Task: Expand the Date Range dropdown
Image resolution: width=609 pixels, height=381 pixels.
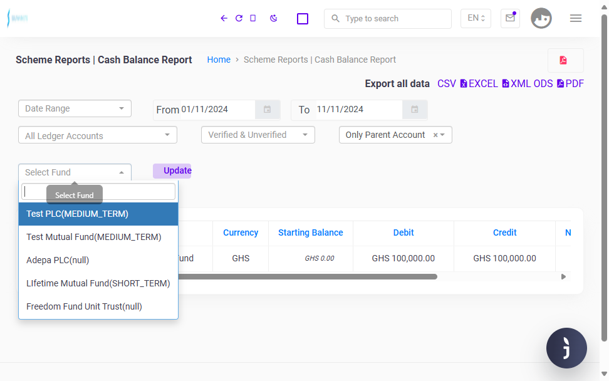Action: click(75, 108)
